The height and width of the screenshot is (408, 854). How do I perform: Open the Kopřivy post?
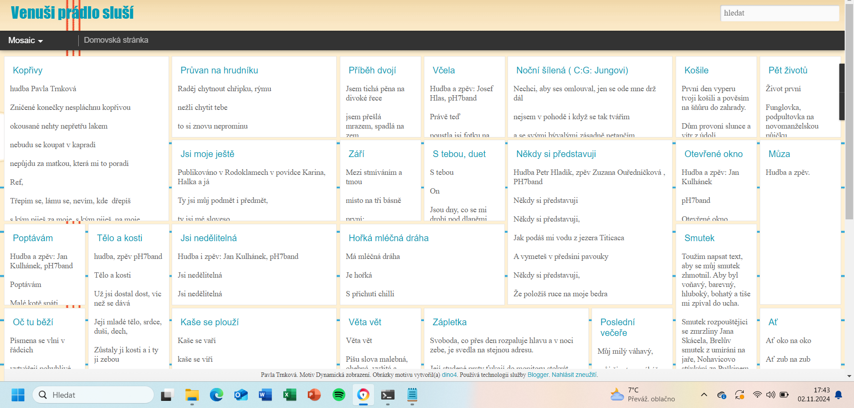[28, 70]
